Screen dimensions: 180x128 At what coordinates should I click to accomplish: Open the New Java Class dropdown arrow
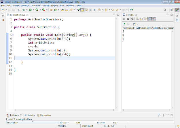[58, 10]
